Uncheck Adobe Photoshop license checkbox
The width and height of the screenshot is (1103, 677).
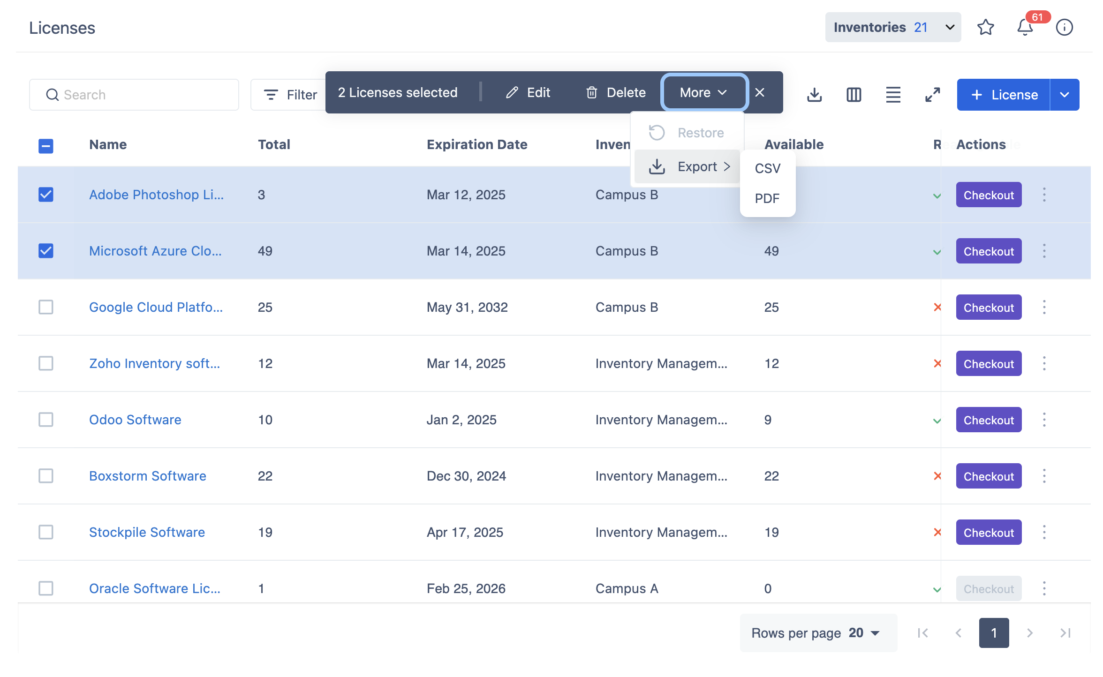46,195
